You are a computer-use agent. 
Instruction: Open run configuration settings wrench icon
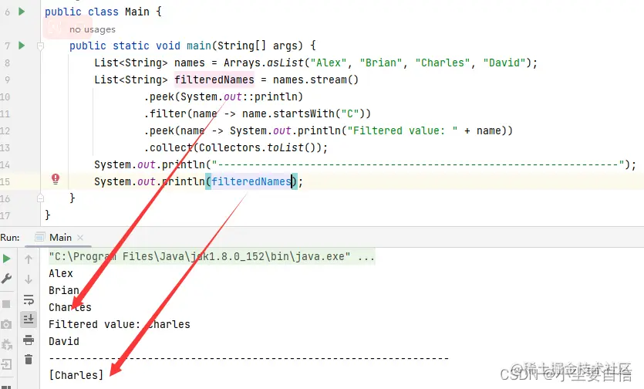[x=6, y=279]
